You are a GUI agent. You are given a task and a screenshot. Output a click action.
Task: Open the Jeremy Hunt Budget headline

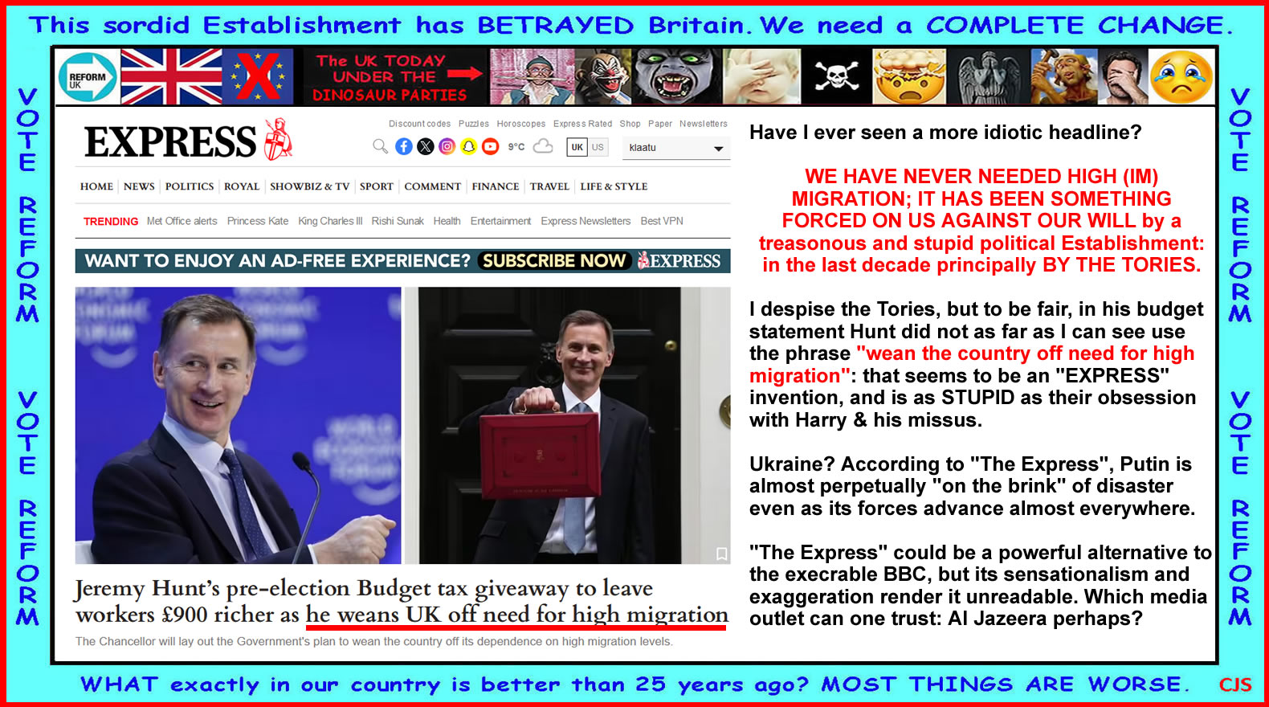pos(402,602)
